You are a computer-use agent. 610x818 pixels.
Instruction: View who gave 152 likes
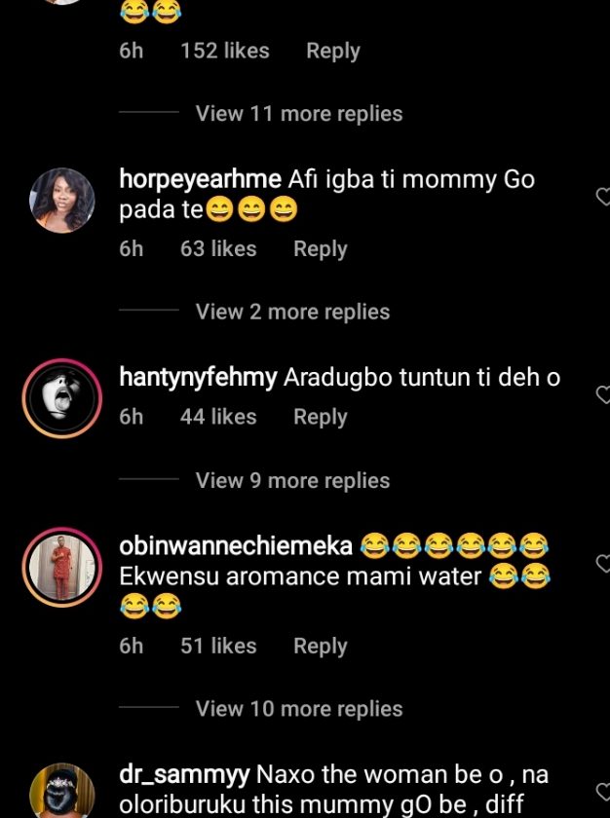[225, 52]
